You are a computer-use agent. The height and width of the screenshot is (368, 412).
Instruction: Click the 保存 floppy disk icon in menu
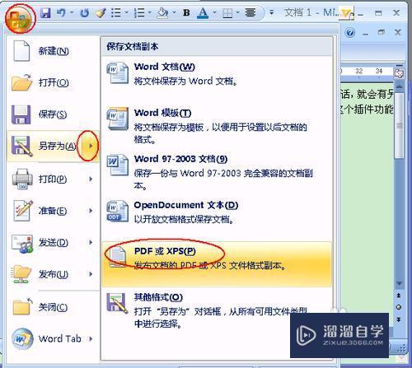tap(21, 114)
